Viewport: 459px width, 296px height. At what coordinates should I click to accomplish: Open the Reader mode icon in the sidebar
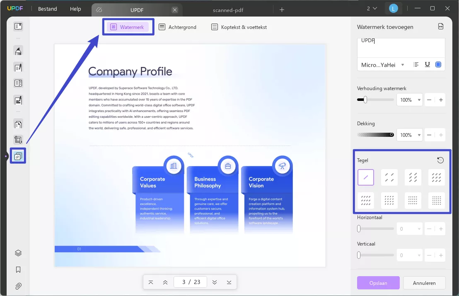pos(18,26)
